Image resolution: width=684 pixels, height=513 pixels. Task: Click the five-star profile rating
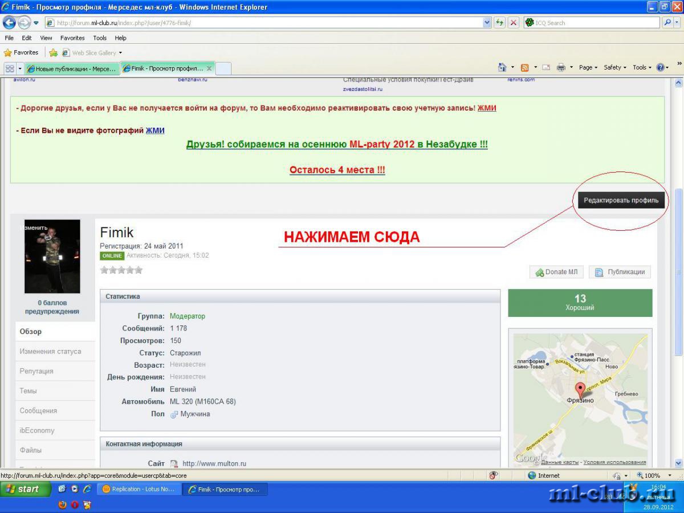point(121,270)
